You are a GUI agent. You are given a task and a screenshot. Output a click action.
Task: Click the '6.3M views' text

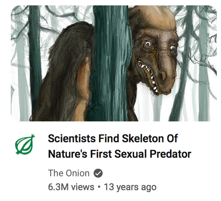pyautogui.click(x=71, y=187)
